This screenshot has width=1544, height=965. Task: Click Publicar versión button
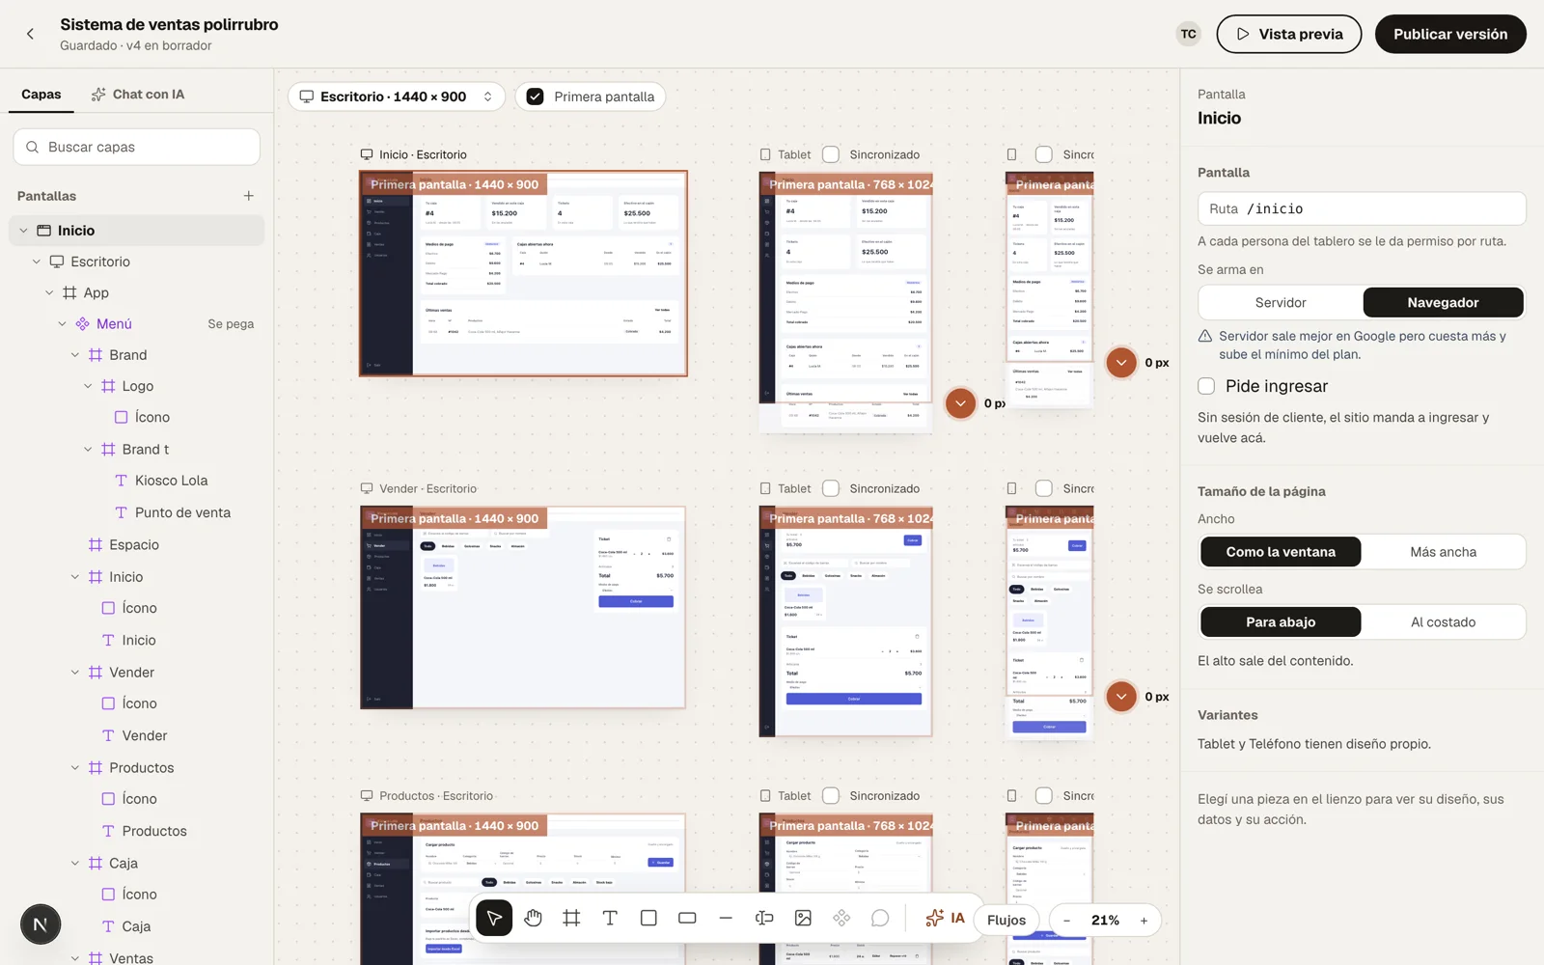click(x=1450, y=34)
